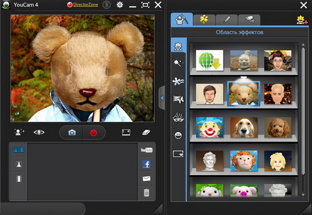This screenshot has height=215, width=312.
Task: Send capture by email envelope icon
Action: (147, 179)
